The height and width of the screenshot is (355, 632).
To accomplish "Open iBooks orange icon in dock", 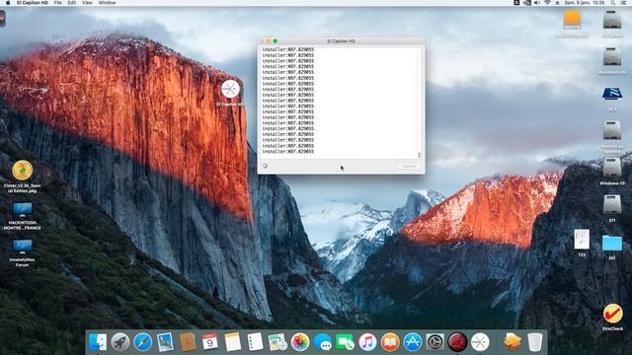I will (390, 342).
